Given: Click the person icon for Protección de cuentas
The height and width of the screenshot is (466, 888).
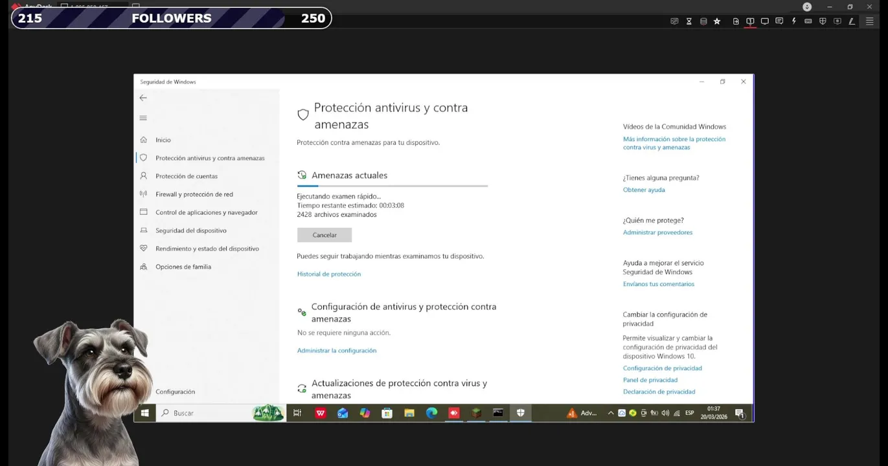Looking at the screenshot, I should click(143, 176).
